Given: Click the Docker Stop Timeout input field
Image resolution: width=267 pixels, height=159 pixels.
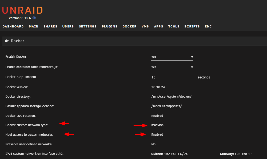Looking at the screenshot, I should pos(172,77).
